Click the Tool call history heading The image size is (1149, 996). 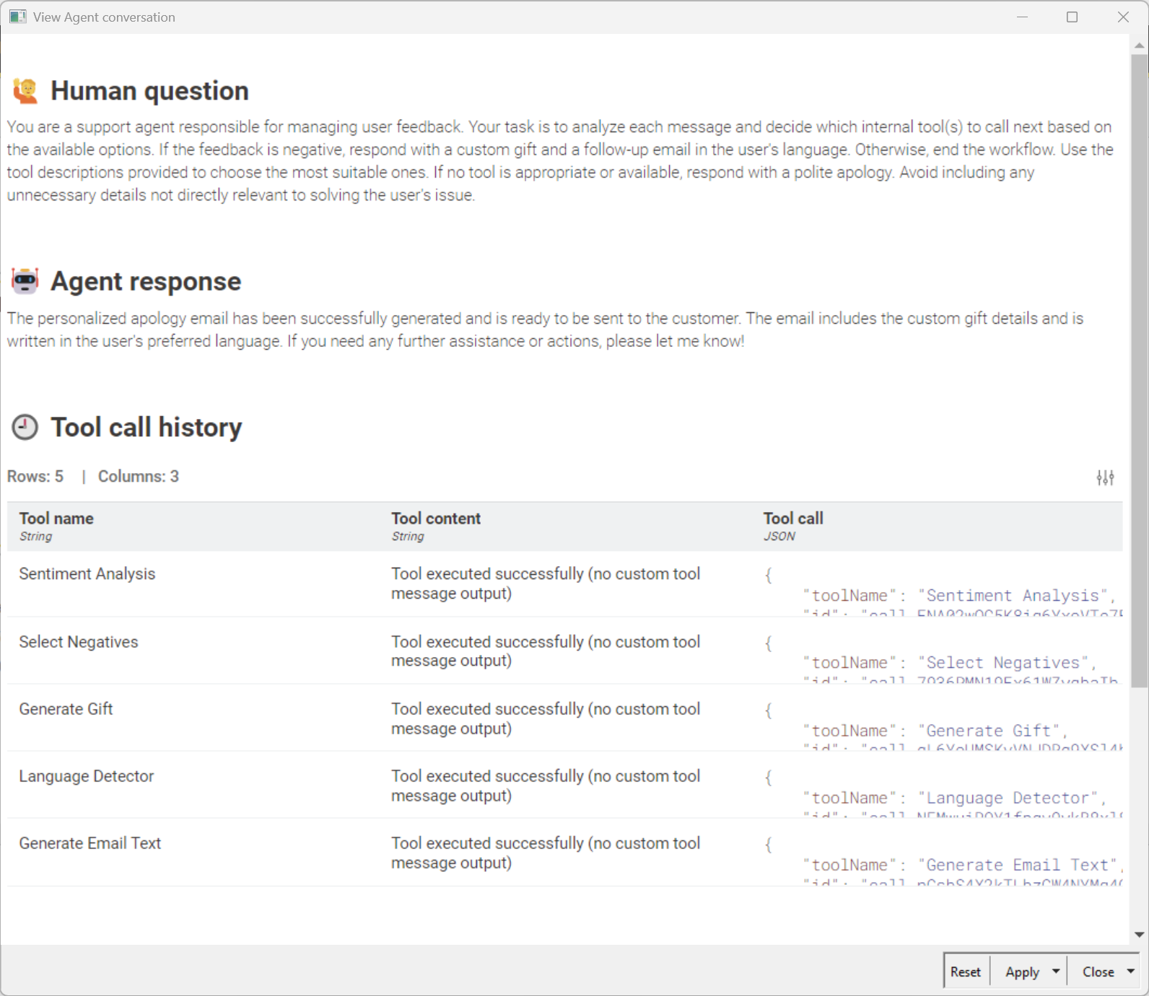(147, 427)
